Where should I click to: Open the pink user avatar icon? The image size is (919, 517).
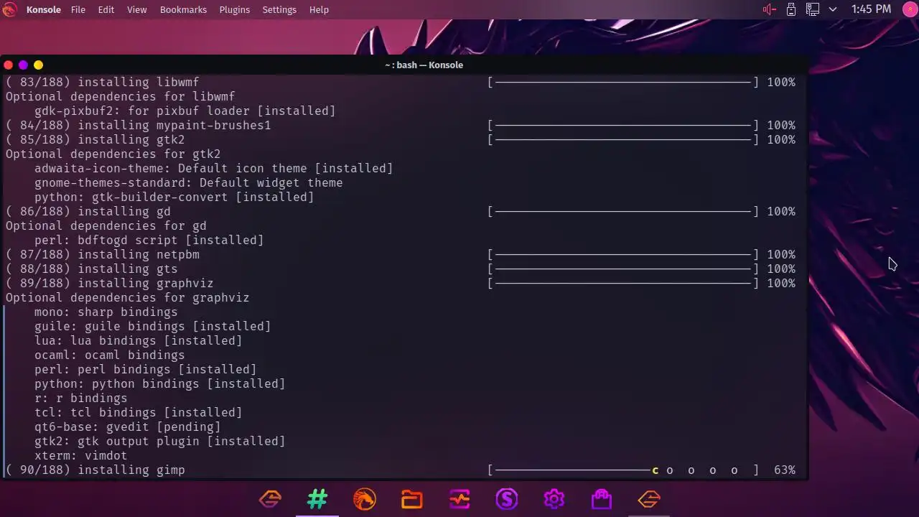pyautogui.click(x=910, y=9)
